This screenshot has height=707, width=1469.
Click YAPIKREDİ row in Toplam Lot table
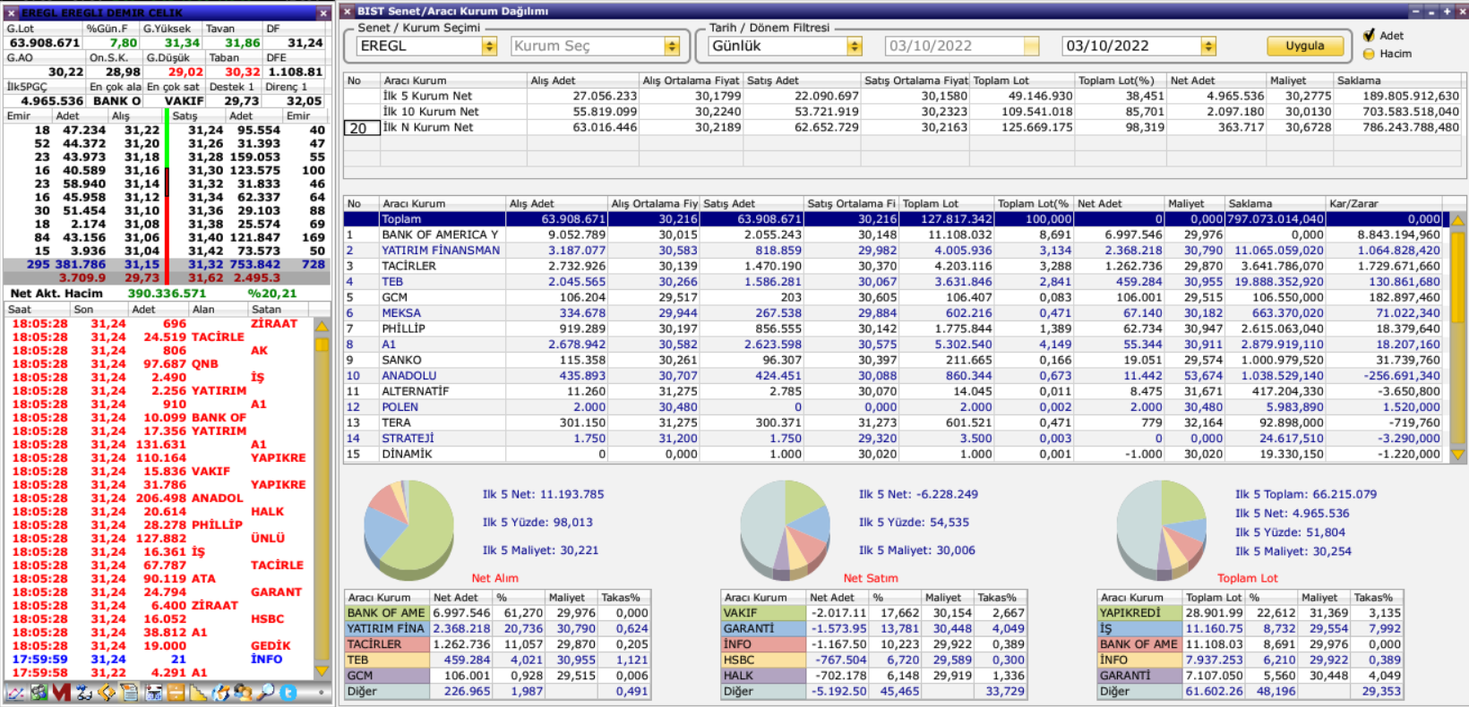(1250, 613)
